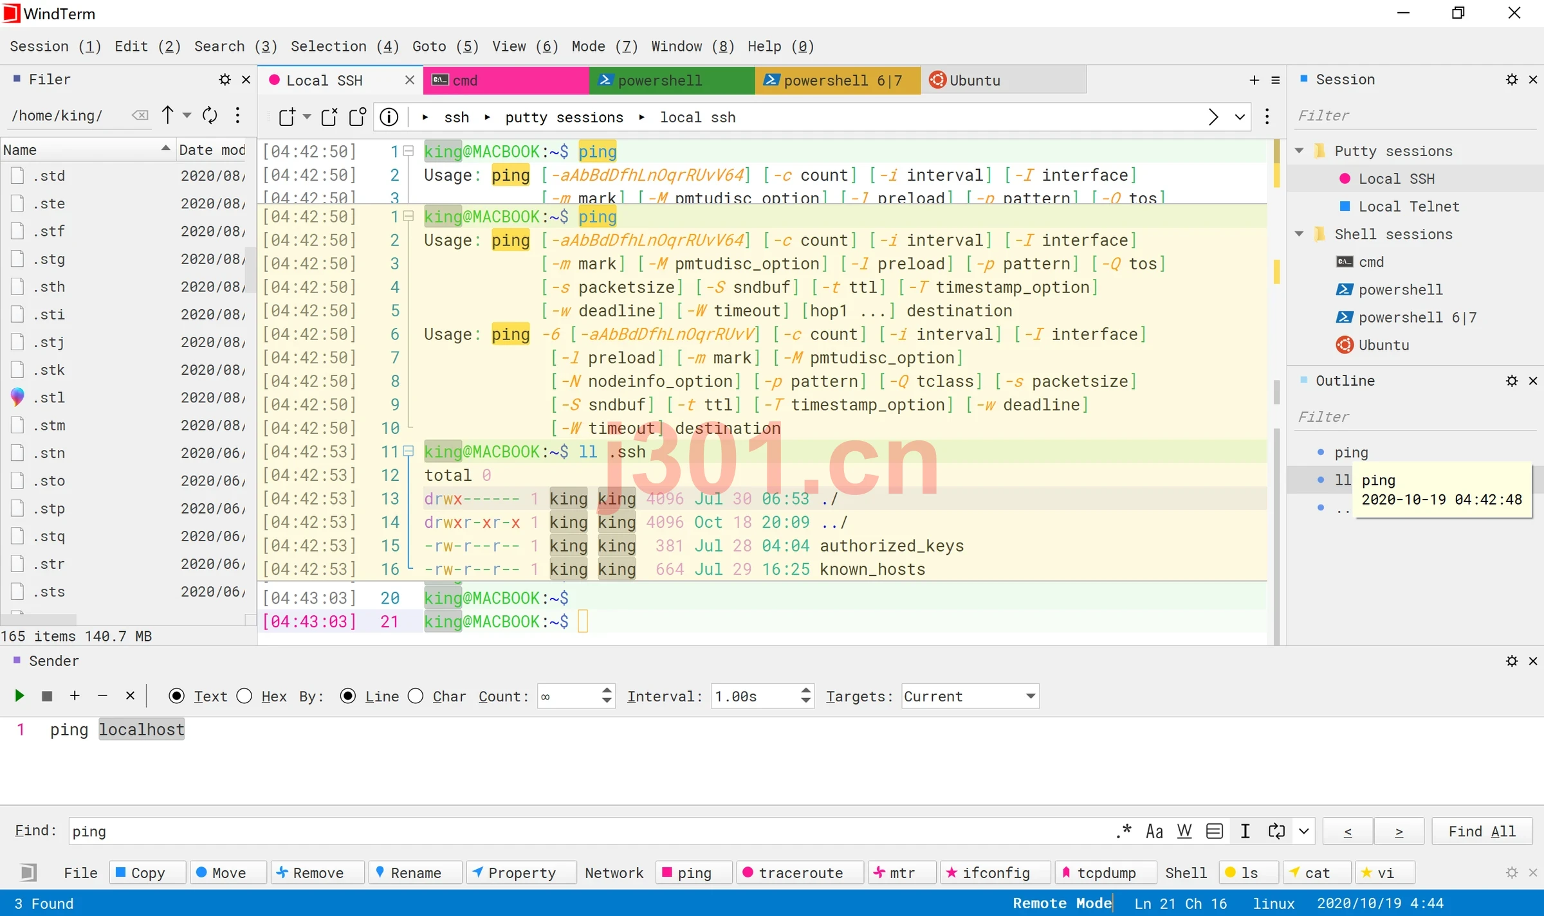This screenshot has width=1544, height=916.
Task: Select the Text radio button
Action: tap(176, 696)
